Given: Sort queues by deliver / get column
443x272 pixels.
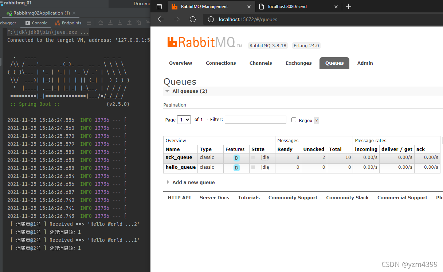Looking at the screenshot, I should (397, 149).
